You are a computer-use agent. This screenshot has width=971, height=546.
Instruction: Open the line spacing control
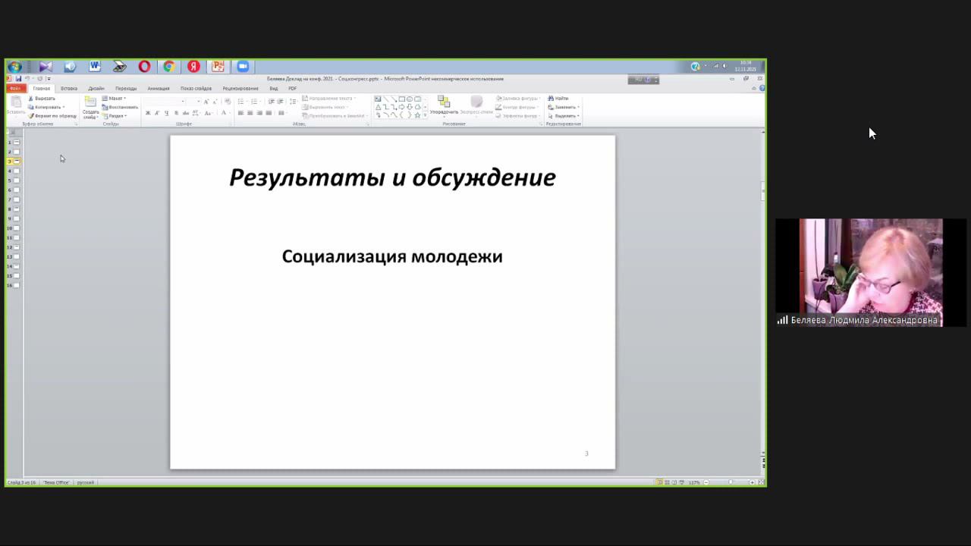[294, 102]
